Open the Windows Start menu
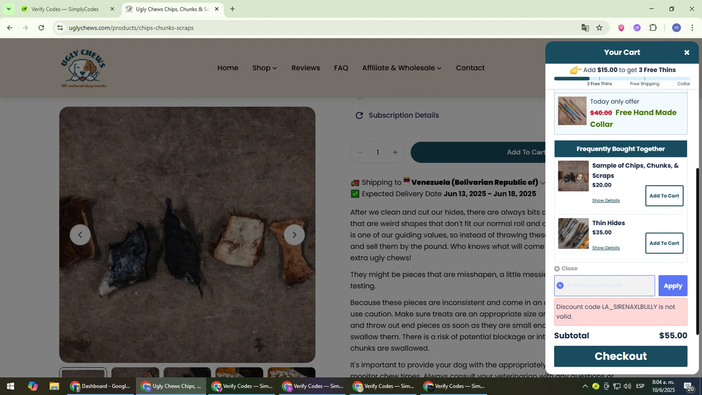The image size is (702, 395). coord(10,387)
